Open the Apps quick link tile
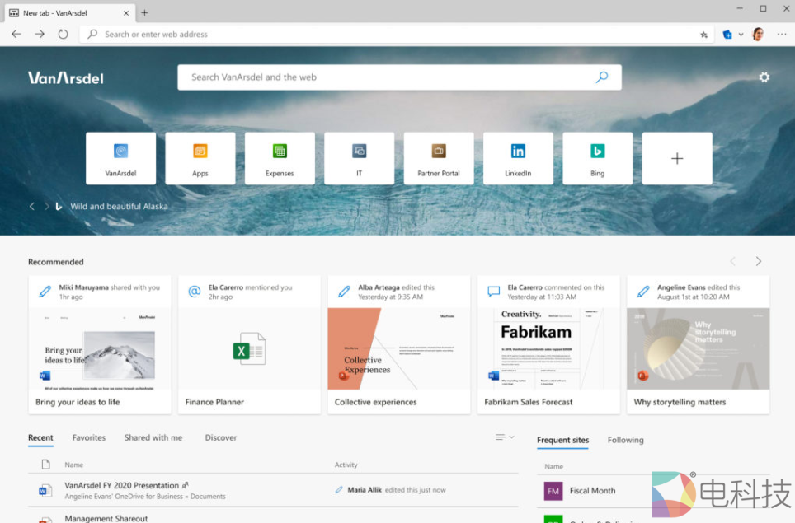 tap(200, 158)
